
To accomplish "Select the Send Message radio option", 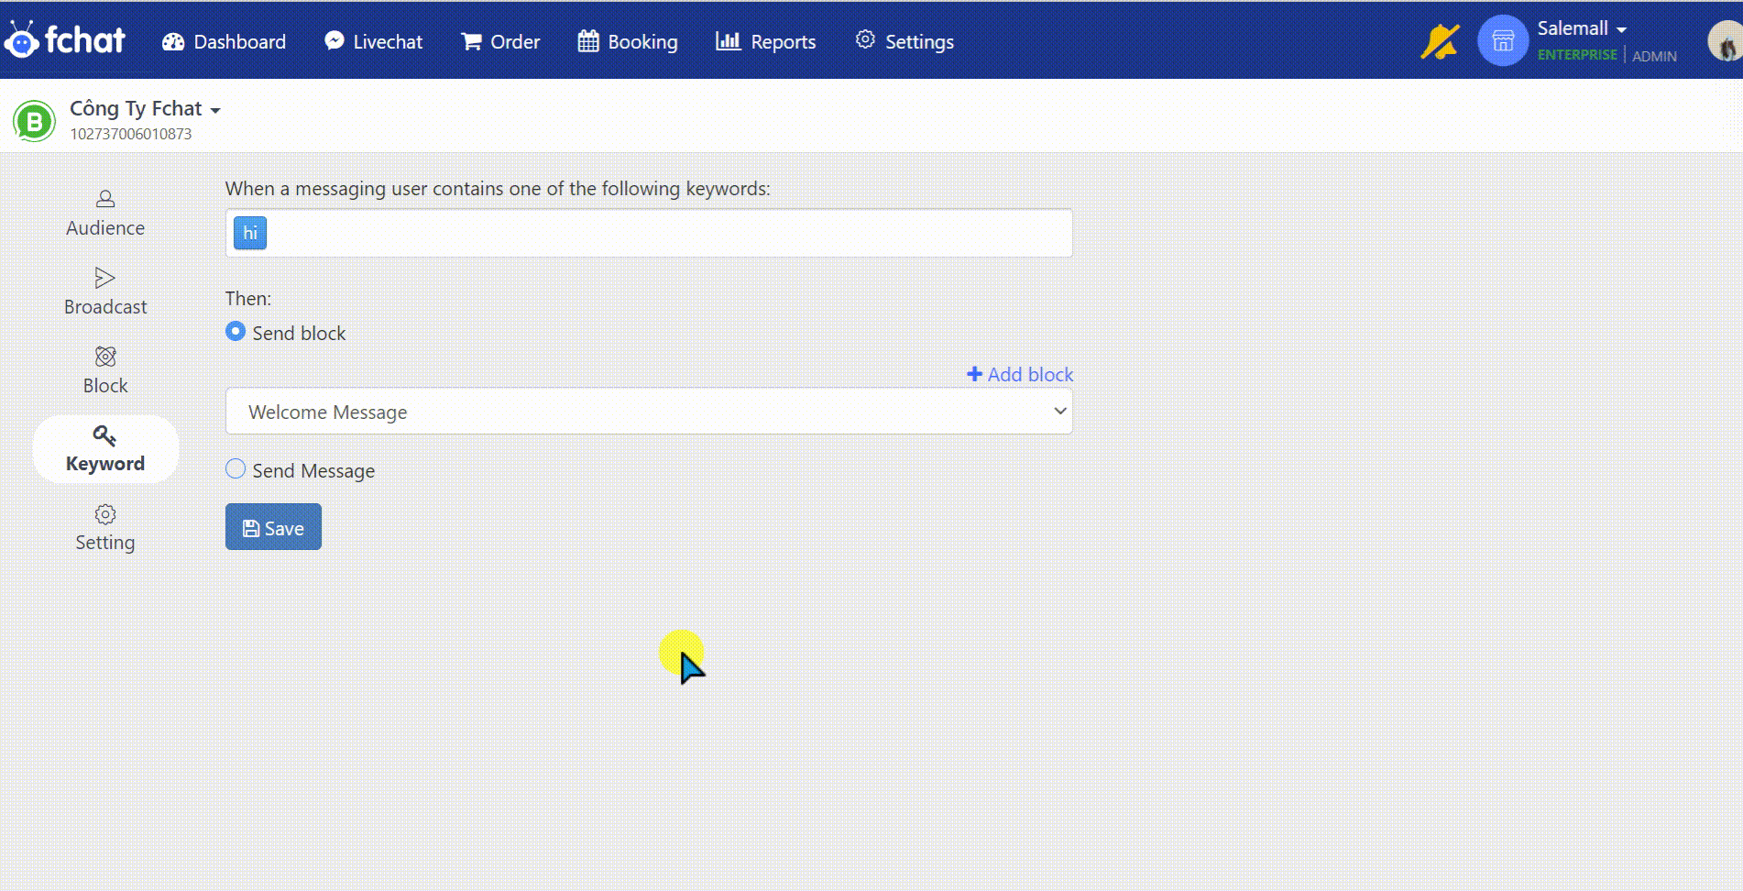I will 236,469.
